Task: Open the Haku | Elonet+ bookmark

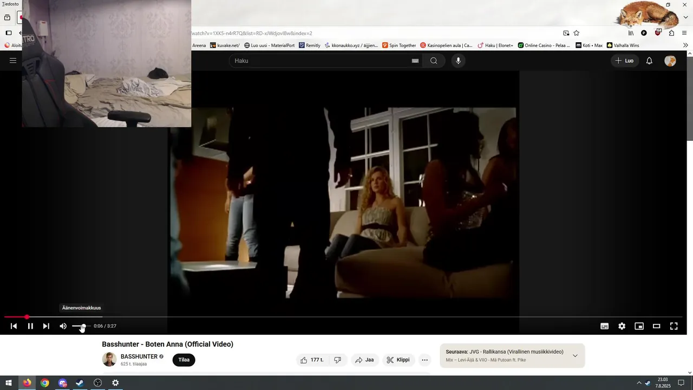Action: coord(495,45)
